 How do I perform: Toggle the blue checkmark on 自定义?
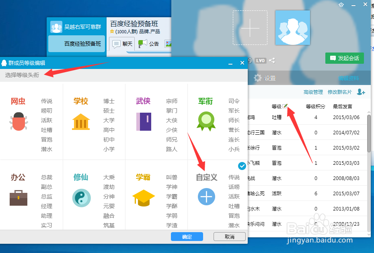(x=242, y=166)
